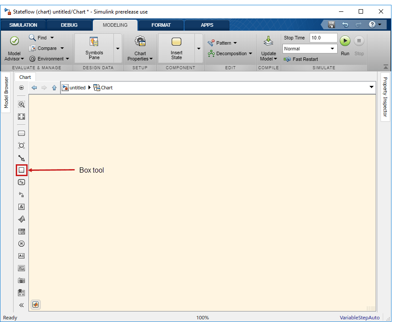Image resolution: width=395 pixels, height=322 pixels.
Task: Run the simulation
Action: (x=345, y=46)
